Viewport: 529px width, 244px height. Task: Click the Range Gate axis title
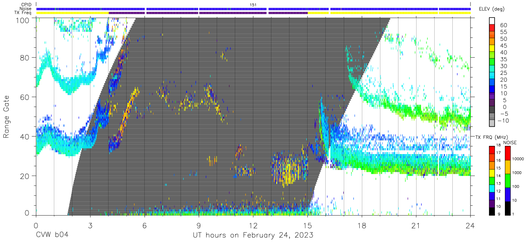6,117
